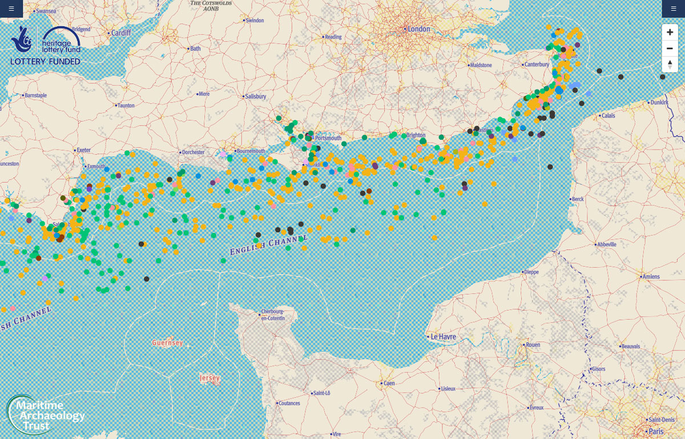Screen dimensions: 685x439
Task: Click the central English Channel label
Action: point(268,244)
